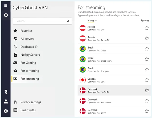This screenshot has width=152, height=118.
Task: Favorite the Denmark DRTV server star
Action: [x=147, y=111]
